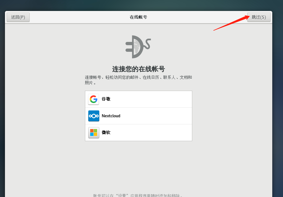Click the 返回(P) back button
The height and width of the screenshot is (197, 283).
click(x=18, y=17)
